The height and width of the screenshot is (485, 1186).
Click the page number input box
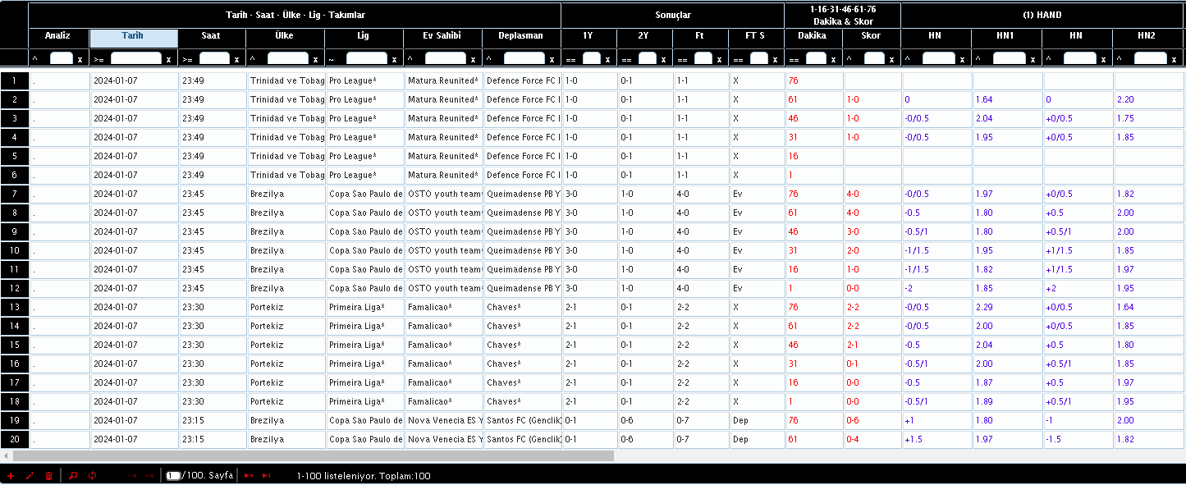coord(172,475)
